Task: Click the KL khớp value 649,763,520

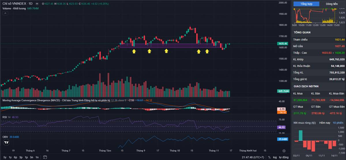Action: pos(336,59)
